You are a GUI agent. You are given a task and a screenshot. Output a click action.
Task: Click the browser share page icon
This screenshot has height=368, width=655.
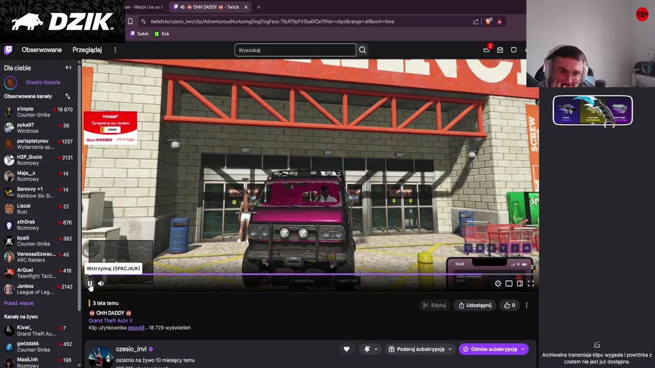point(476,21)
